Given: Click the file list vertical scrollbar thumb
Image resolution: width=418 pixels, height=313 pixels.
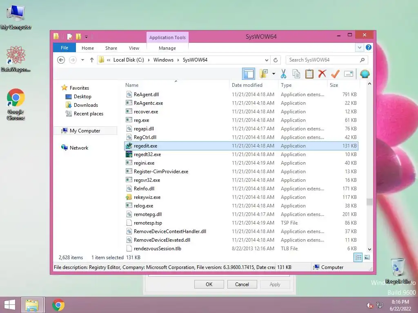Looking at the screenshot, I should click(369, 202).
